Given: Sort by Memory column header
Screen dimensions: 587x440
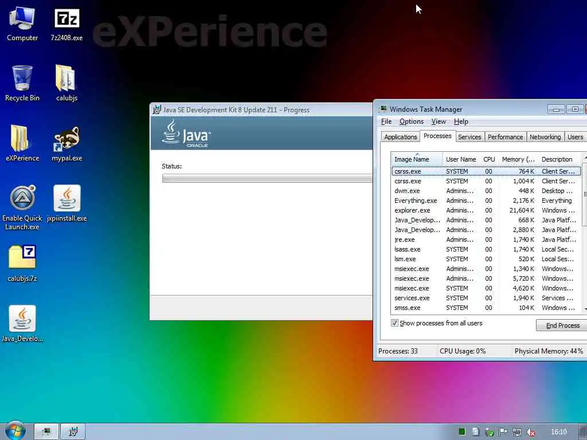Looking at the screenshot, I should tap(518, 159).
